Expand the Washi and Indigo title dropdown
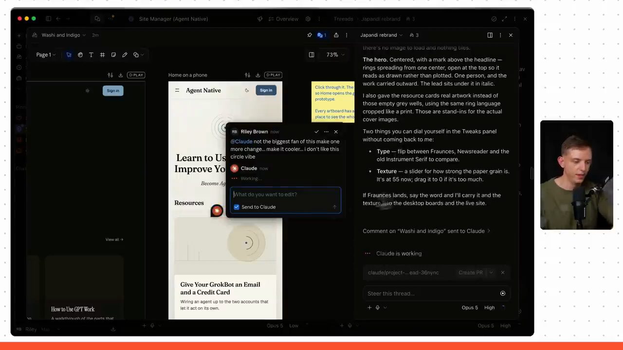This screenshot has height=350, width=623. (x=64, y=35)
